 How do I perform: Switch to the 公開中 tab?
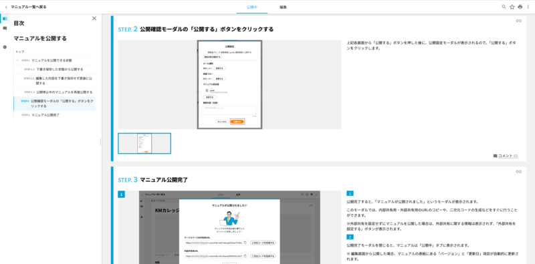coord(252,7)
